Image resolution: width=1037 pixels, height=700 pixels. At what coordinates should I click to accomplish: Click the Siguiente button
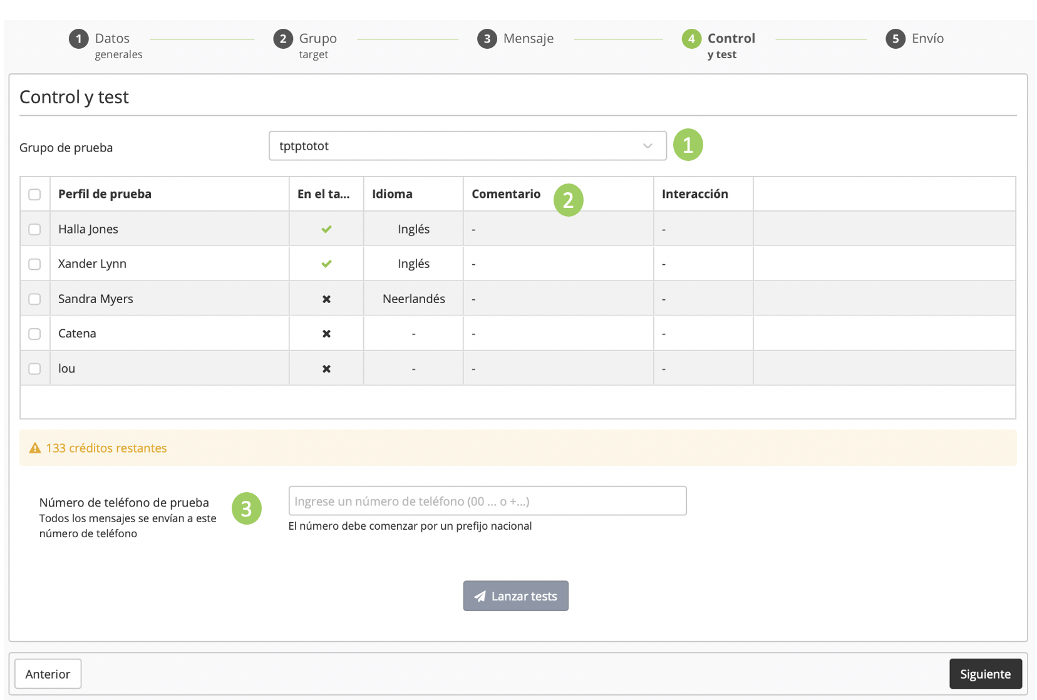tap(985, 674)
